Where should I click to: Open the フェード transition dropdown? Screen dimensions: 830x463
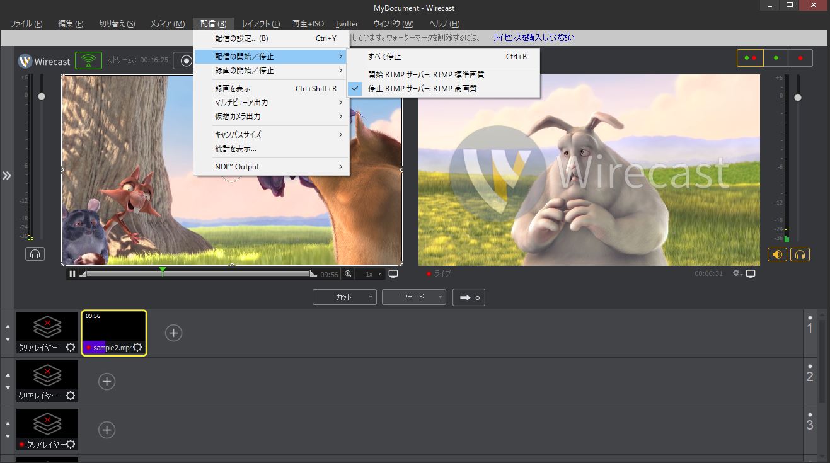[x=414, y=297]
